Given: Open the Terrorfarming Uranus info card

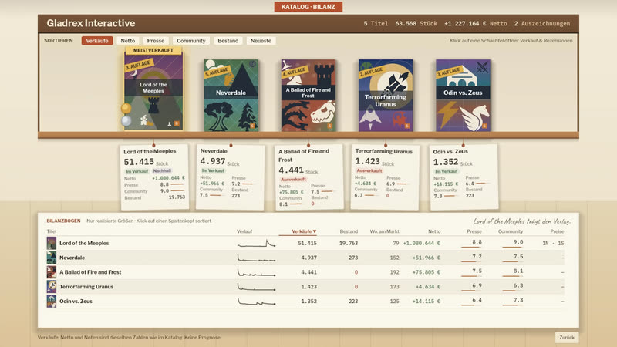Looking at the screenshot, I should point(385,177).
